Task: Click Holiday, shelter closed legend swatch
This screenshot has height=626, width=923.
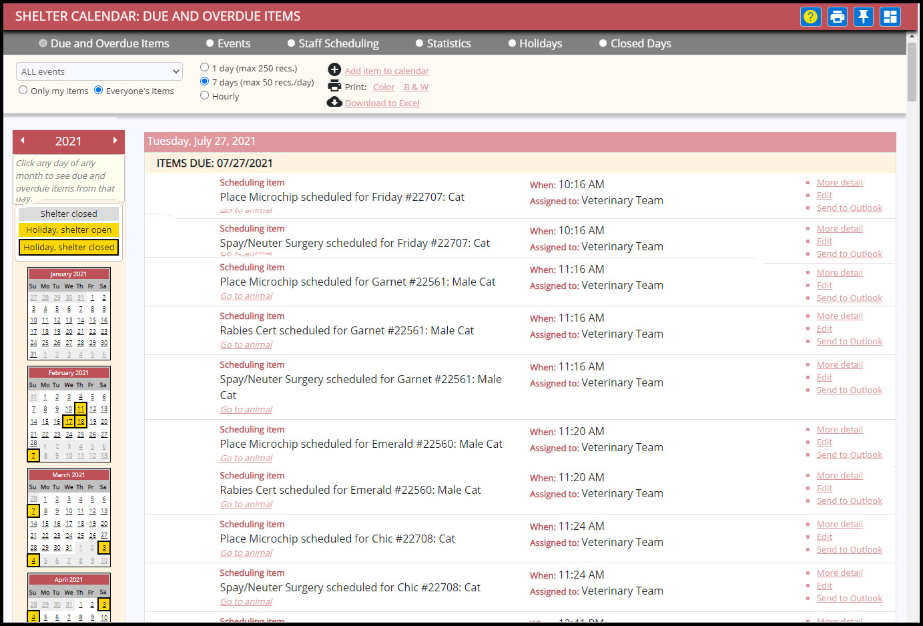Action: 69,247
